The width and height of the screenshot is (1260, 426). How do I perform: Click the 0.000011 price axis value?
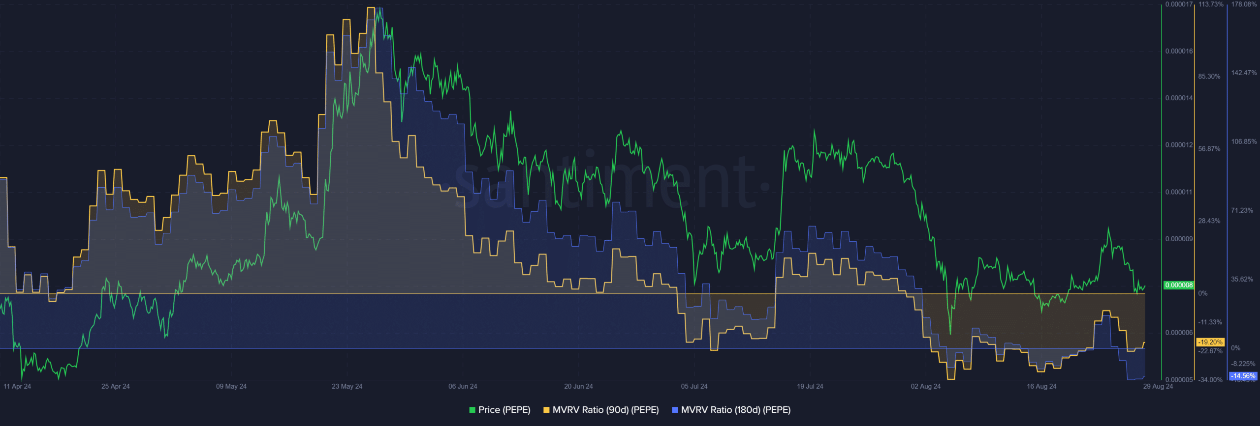point(1179,192)
